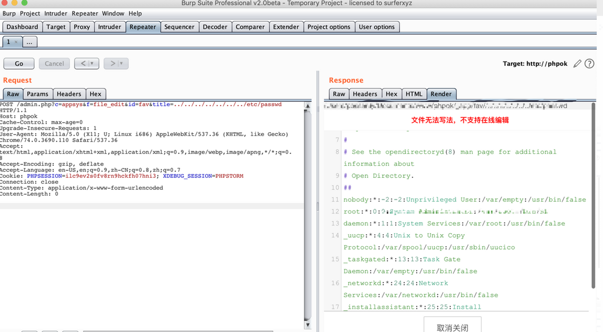
Task: Select the Response HTML tab
Action: click(x=414, y=94)
